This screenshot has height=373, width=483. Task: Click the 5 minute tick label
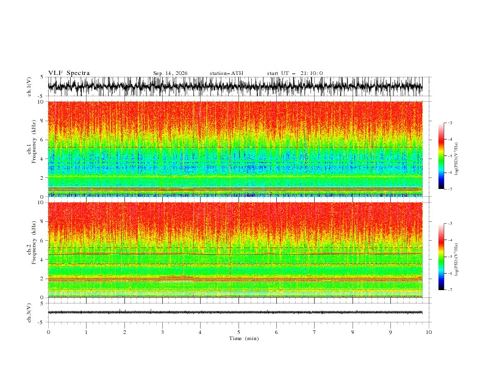click(x=238, y=332)
